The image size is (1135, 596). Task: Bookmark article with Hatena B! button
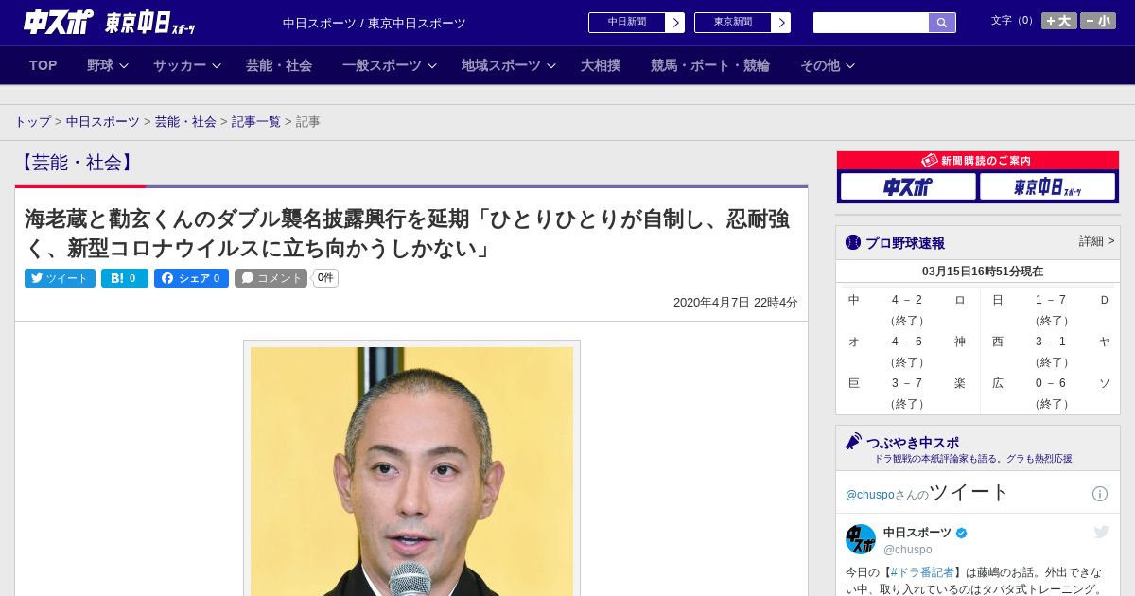pyautogui.click(x=125, y=278)
